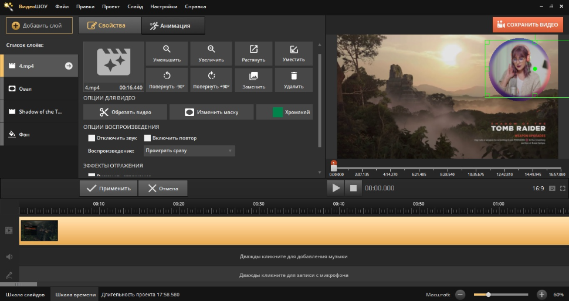Click the slide thumbnail on timeline
The image size is (569, 301).
click(x=39, y=231)
